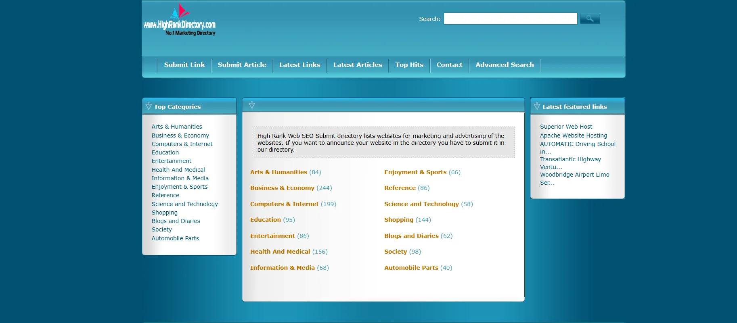This screenshot has height=323, width=737.
Task: Open Enjoyment & Sports (66) main category
Action: (415, 172)
